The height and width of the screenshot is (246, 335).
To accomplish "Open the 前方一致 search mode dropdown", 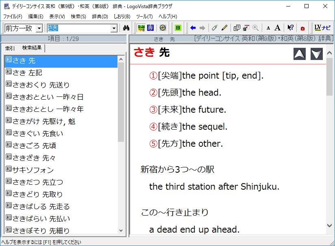I will point(39,28).
